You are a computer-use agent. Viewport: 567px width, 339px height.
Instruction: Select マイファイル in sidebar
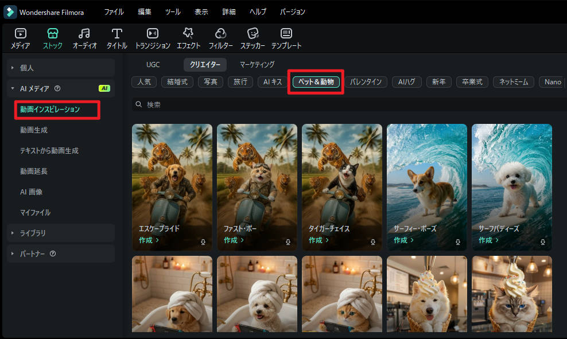pyautogui.click(x=35, y=212)
